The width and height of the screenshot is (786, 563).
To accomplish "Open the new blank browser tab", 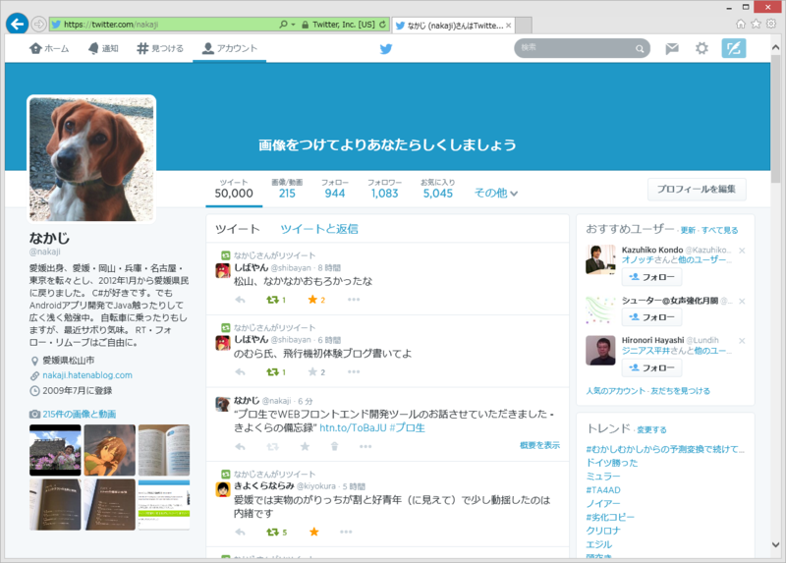I will point(524,26).
